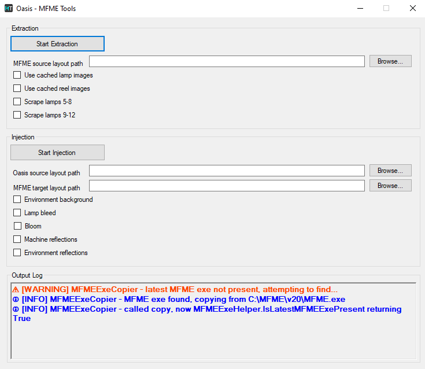Image resolution: width=425 pixels, height=369 pixels.
Task: Enable Use cached lamp images
Action: pyautogui.click(x=17, y=75)
